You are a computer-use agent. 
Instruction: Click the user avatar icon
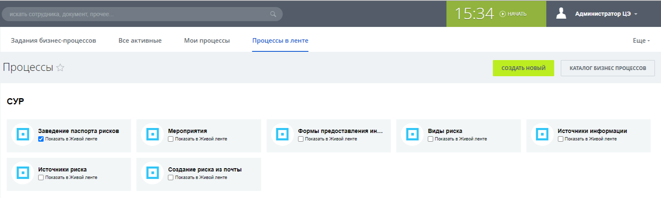561,14
